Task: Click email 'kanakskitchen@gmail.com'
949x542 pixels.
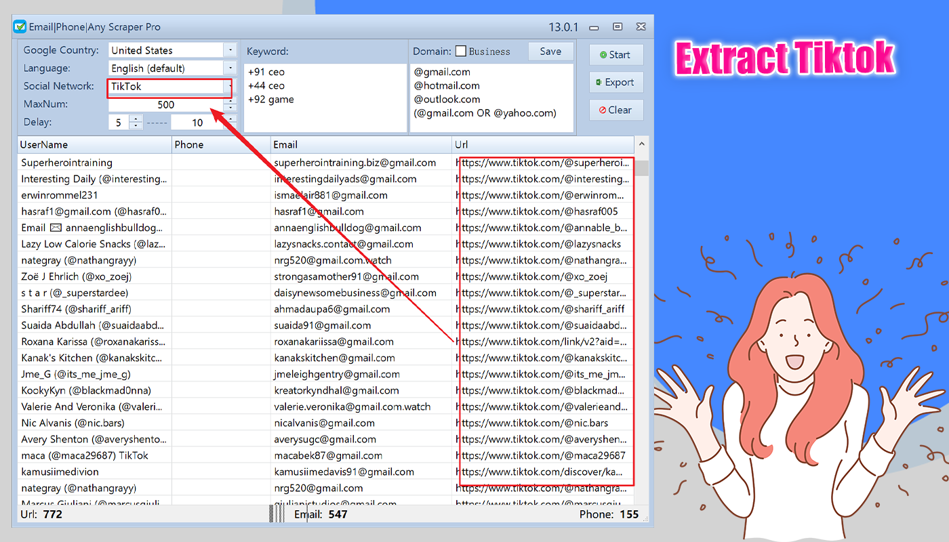Action: [335, 358]
